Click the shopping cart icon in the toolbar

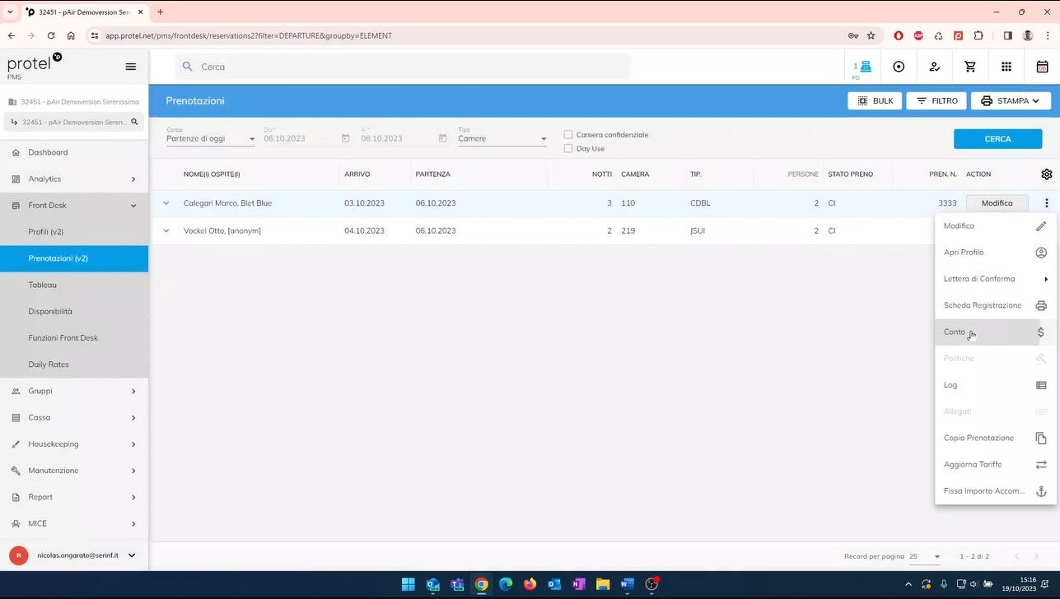(970, 67)
